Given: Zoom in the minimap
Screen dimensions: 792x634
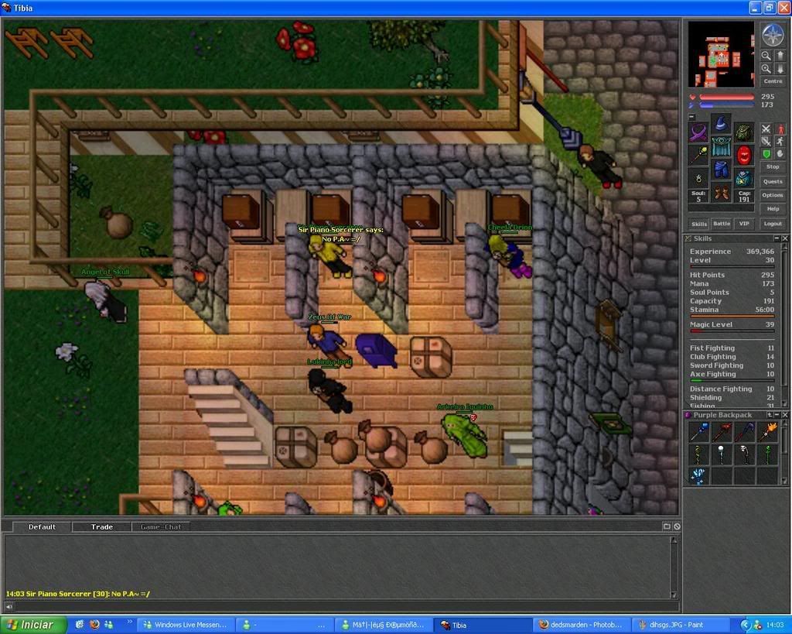Looking at the screenshot, I should 766,69.
